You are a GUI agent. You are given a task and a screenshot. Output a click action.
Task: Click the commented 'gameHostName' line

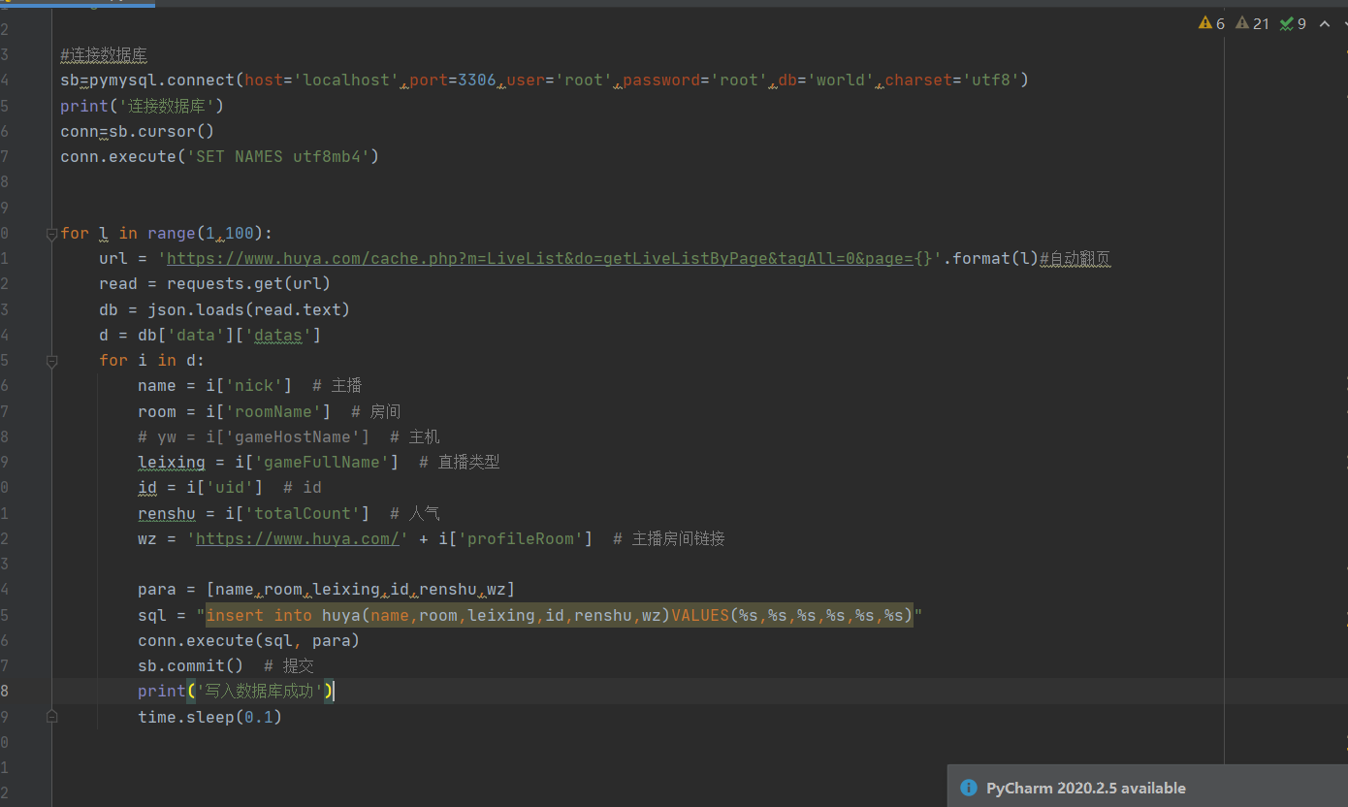click(289, 436)
